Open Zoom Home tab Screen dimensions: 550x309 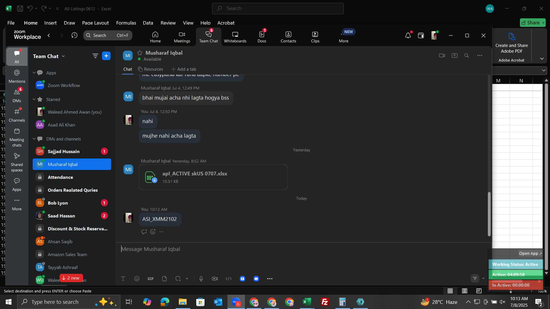click(x=155, y=37)
